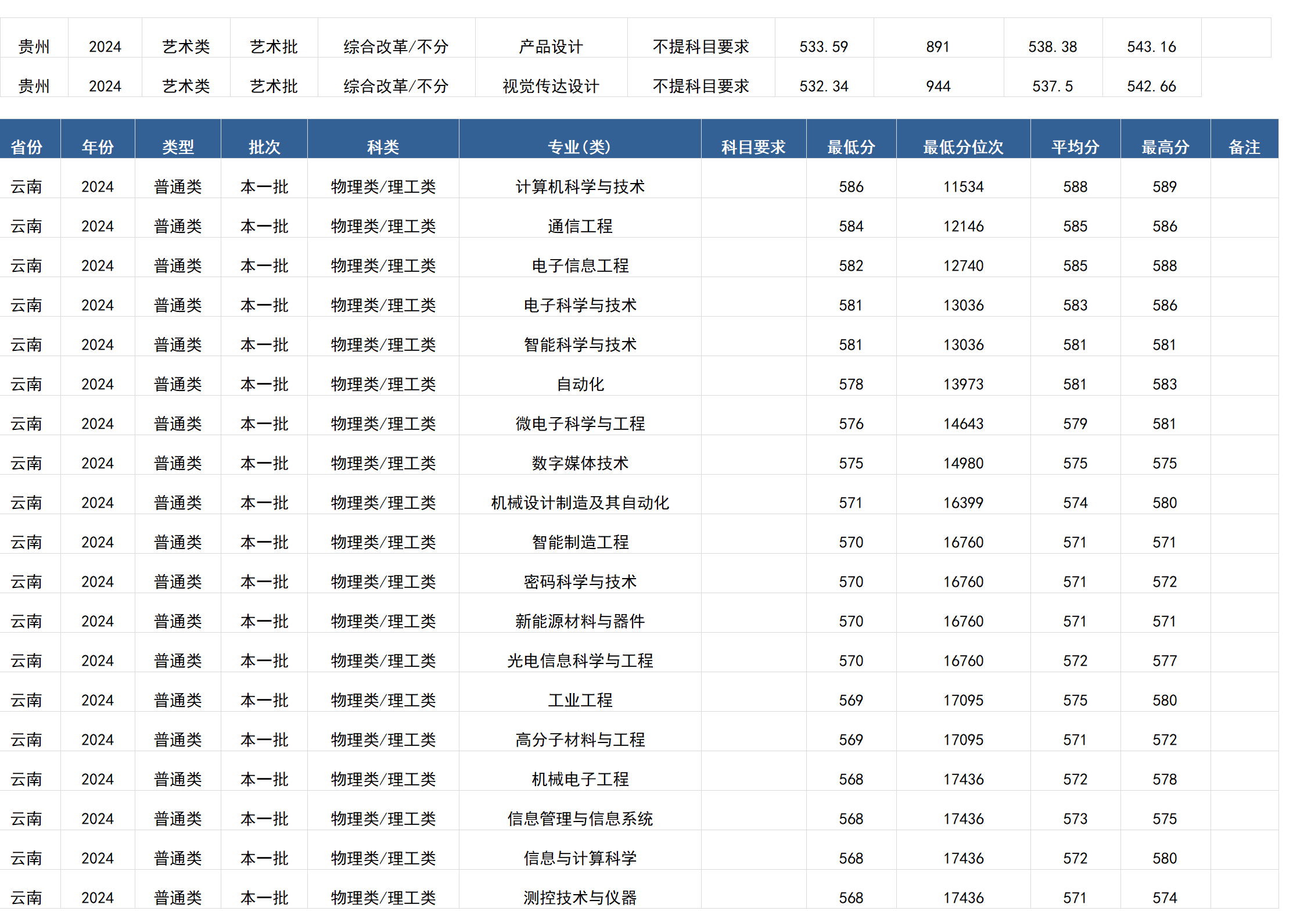
Task: Click the 产品设计 major cell
Action: point(551,46)
